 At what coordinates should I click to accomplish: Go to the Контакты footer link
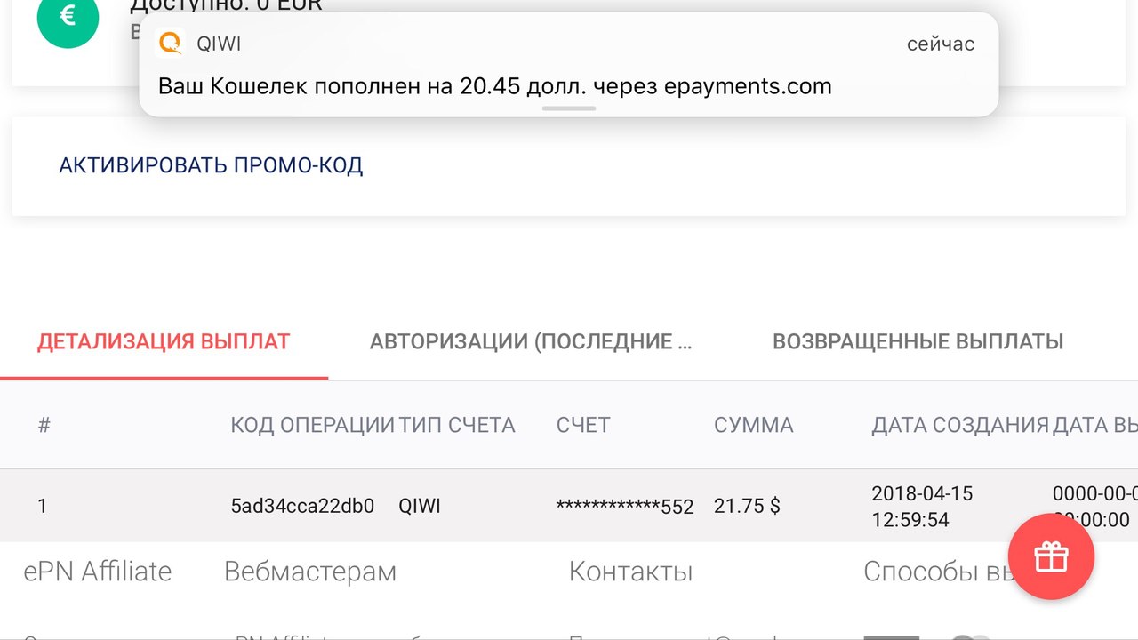pyautogui.click(x=630, y=572)
